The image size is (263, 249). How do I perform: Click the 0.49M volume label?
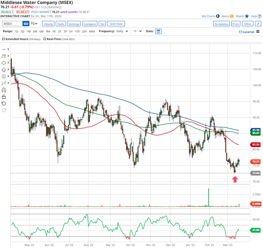[x=255, y=204]
